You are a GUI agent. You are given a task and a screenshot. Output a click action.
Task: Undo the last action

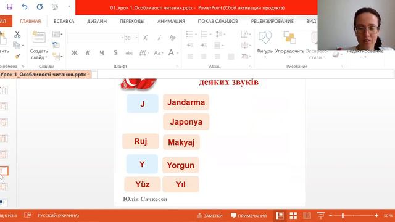tap(25, 7)
